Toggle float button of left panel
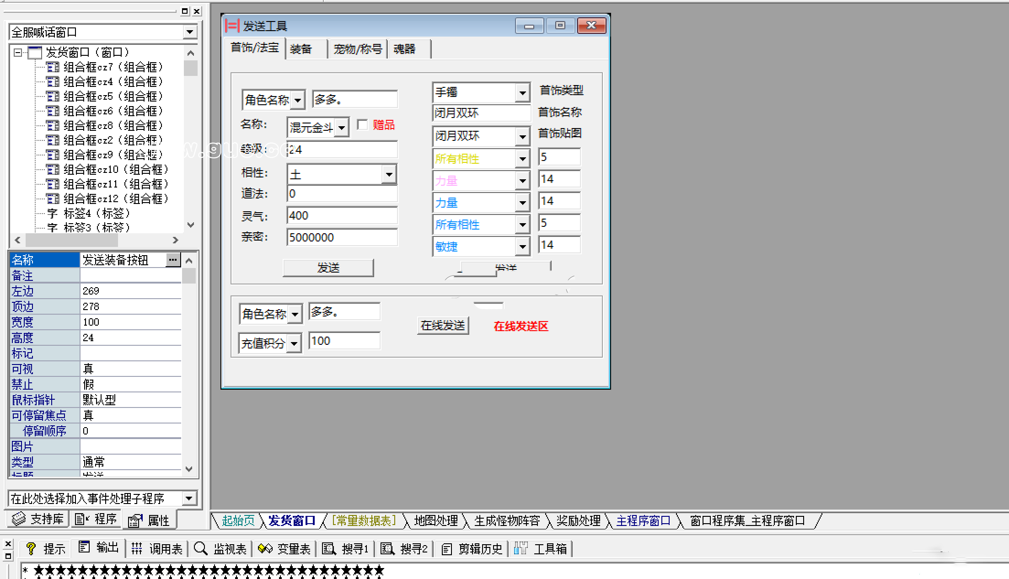The image size is (1009, 579). 185,11
